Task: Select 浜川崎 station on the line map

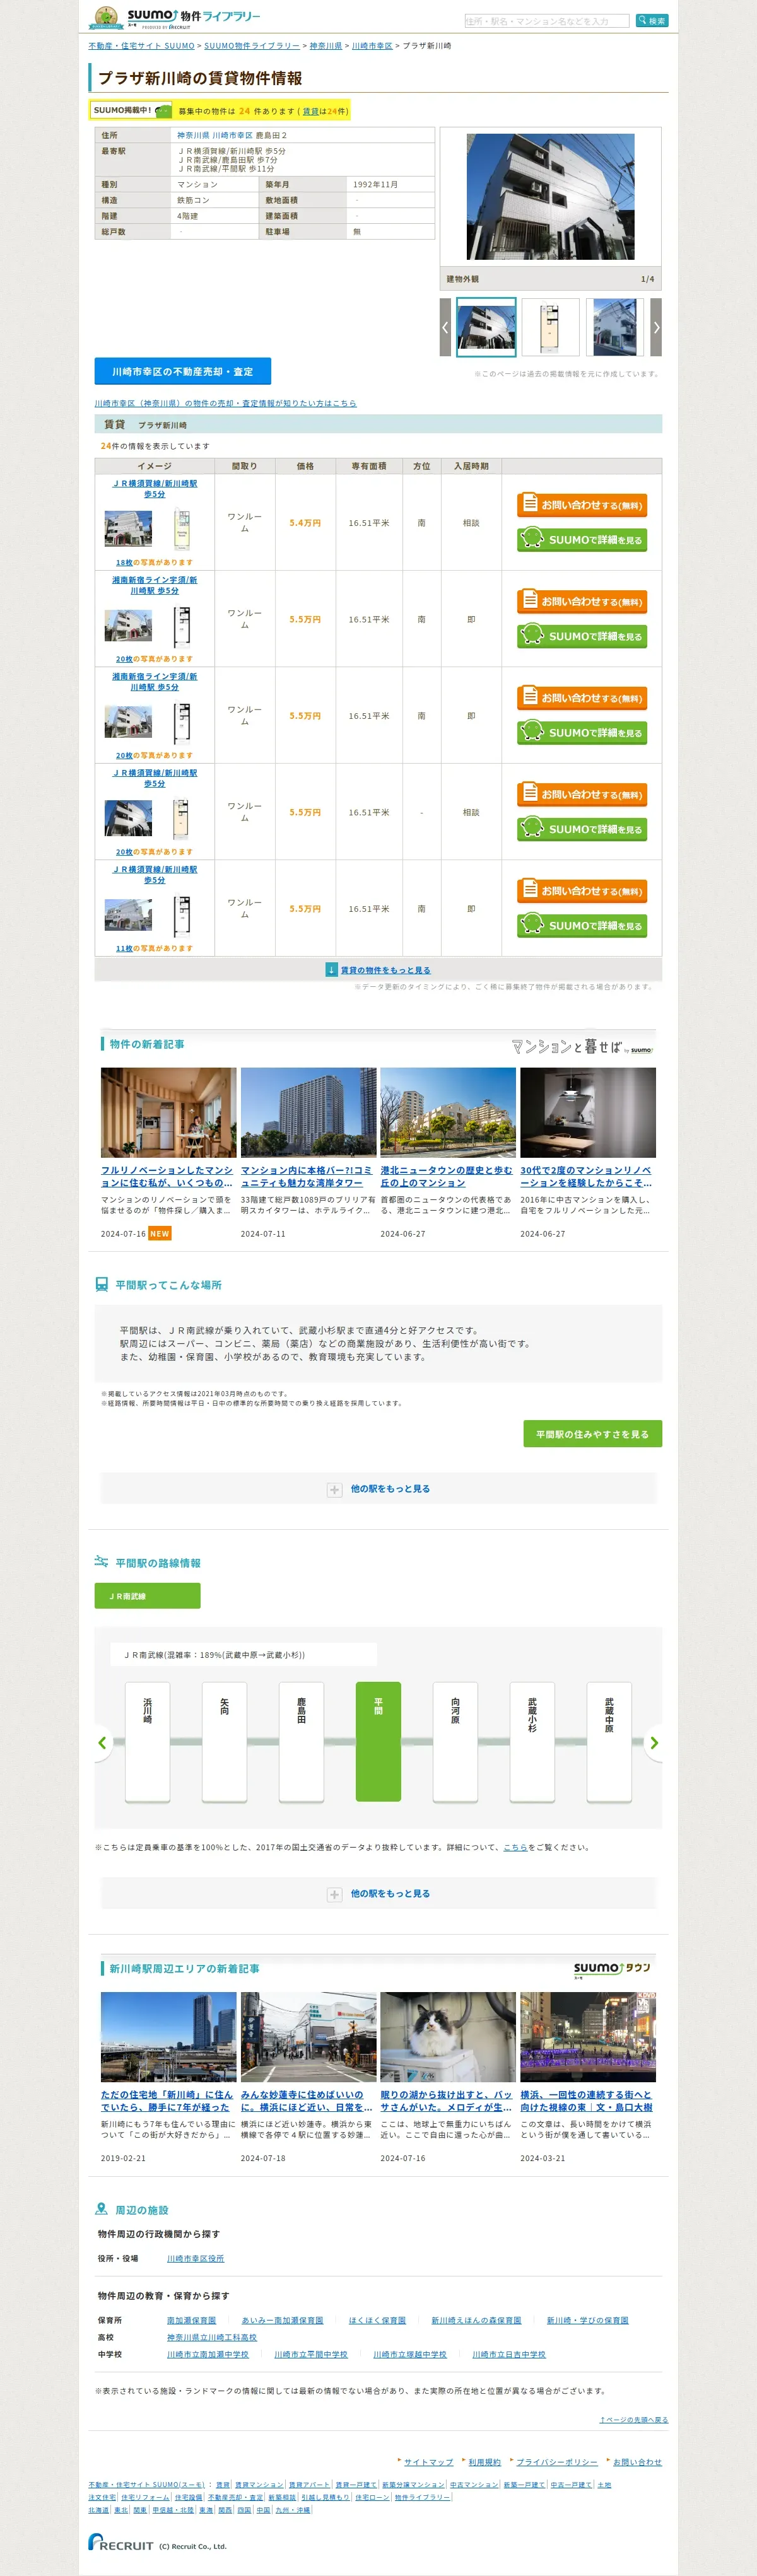Action: point(147,1742)
